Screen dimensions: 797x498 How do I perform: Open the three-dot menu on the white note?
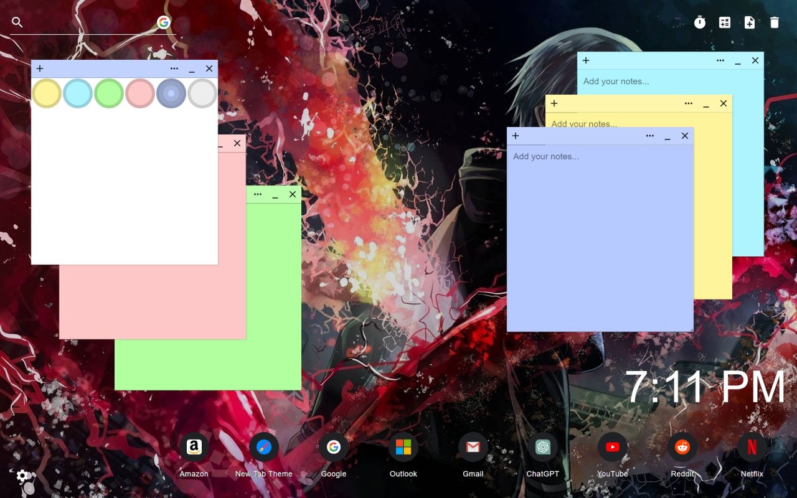(x=174, y=68)
